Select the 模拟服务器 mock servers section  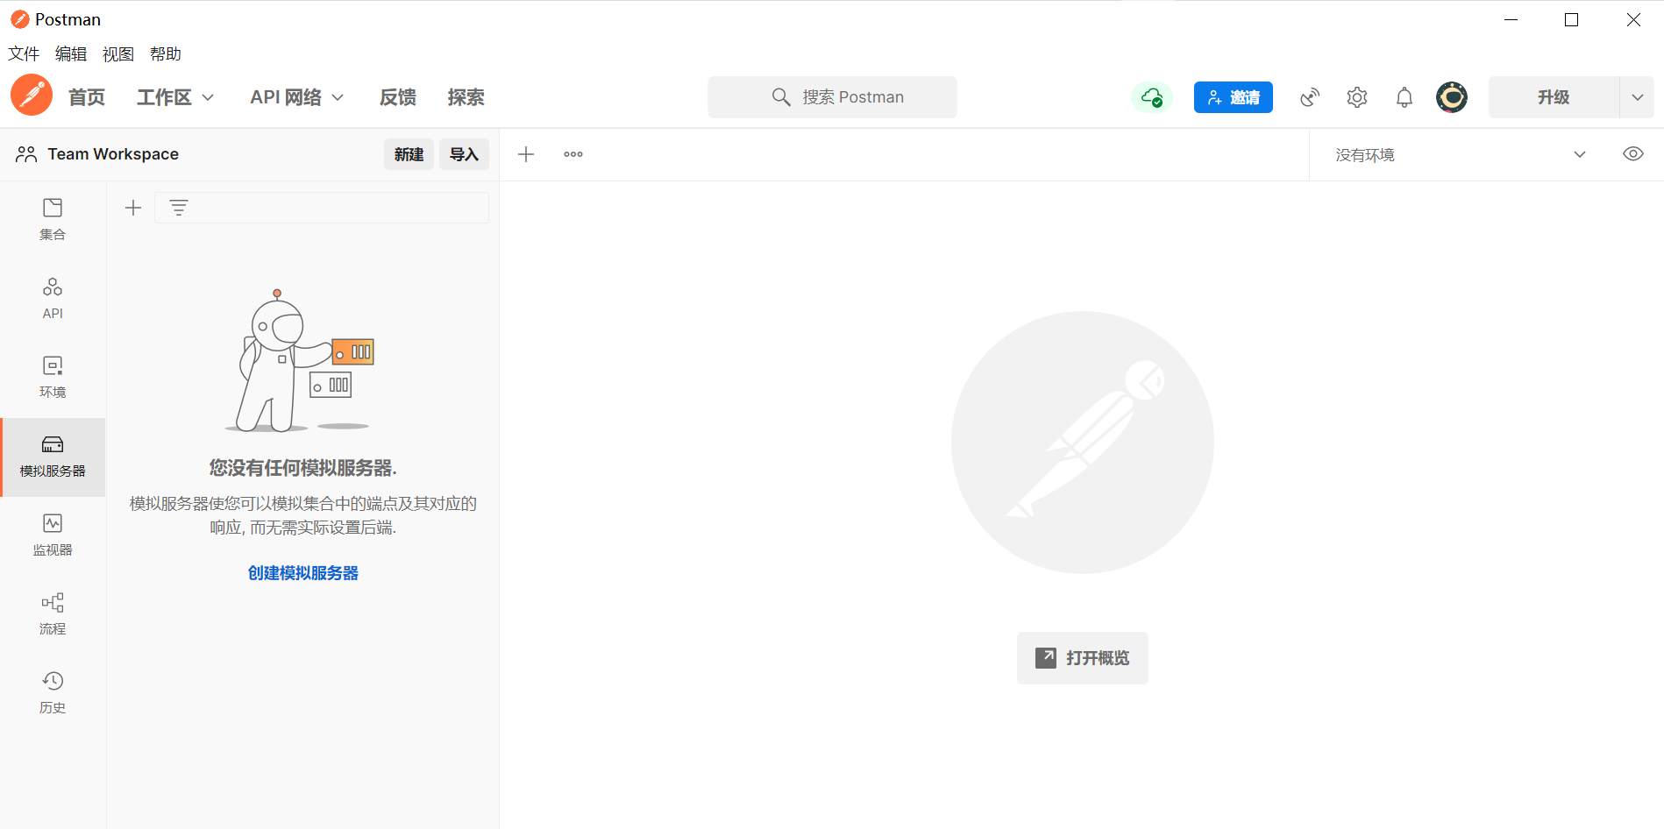click(53, 457)
